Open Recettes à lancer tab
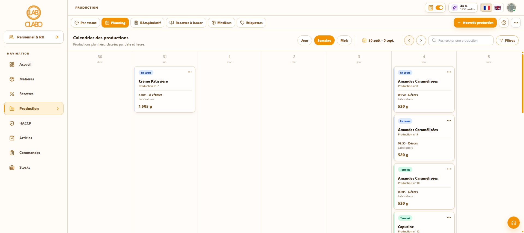Image resolution: width=524 pixels, height=233 pixels. (186, 23)
